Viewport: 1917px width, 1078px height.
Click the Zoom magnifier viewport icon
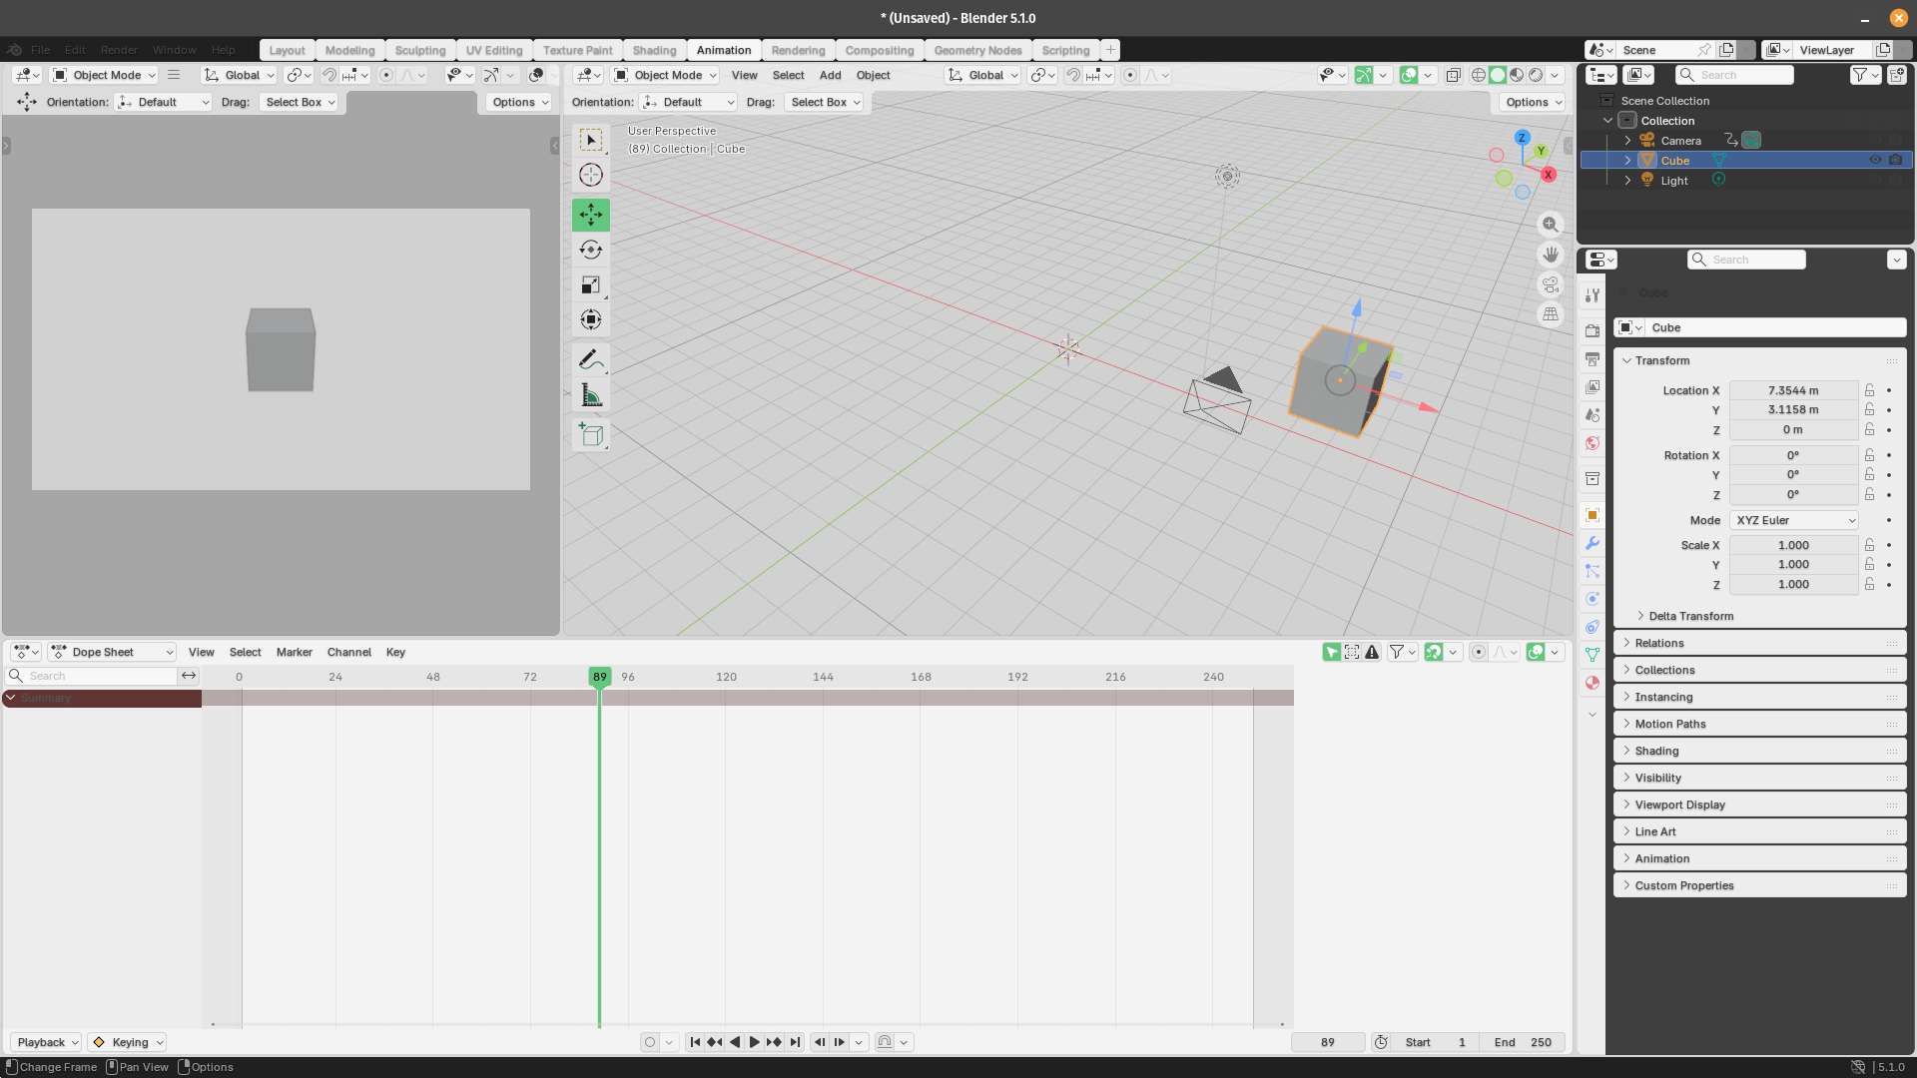coord(1550,225)
